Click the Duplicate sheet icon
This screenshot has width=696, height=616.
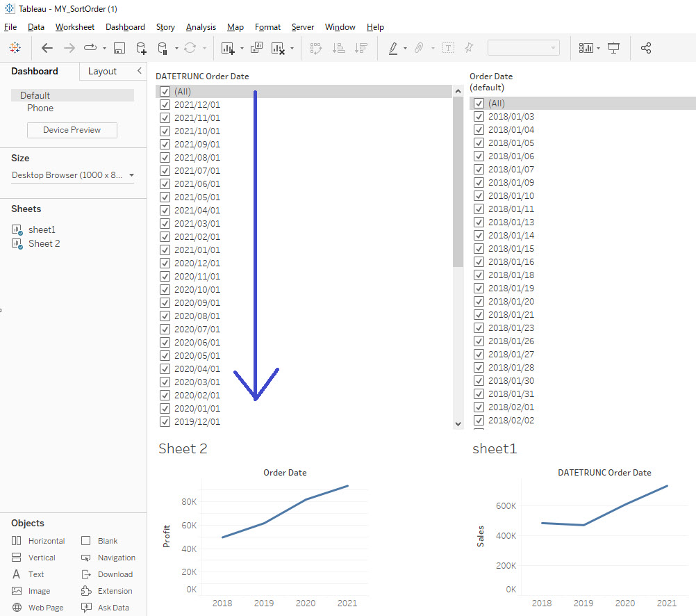coord(256,47)
